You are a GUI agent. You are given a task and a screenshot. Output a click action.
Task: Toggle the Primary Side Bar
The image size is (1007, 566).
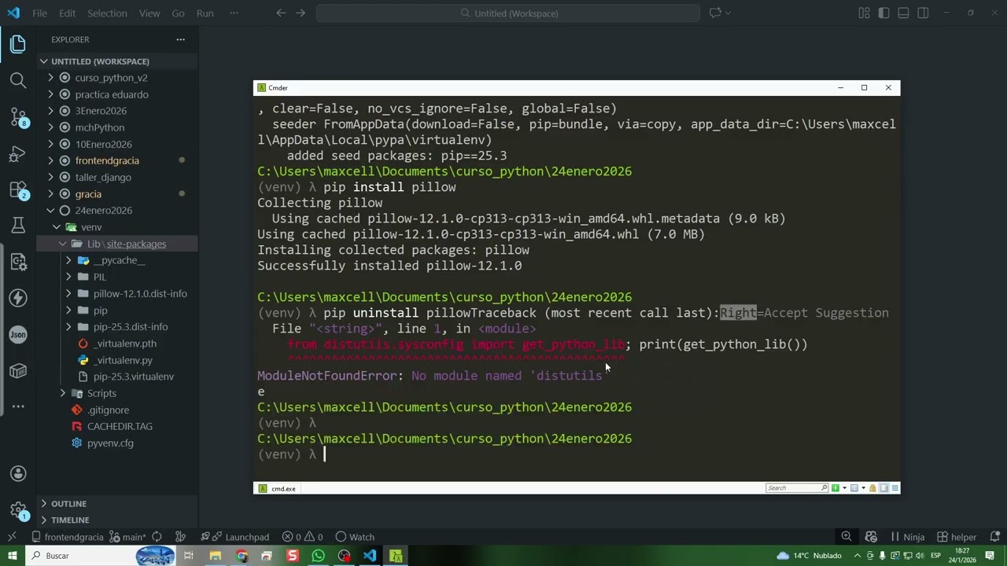[x=884, y=13]
